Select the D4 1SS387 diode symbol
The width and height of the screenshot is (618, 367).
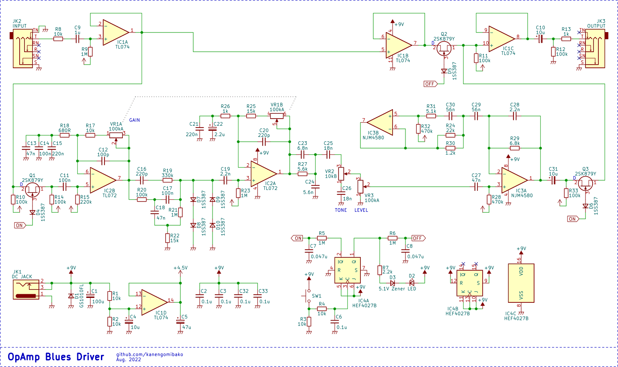[32, 213]
